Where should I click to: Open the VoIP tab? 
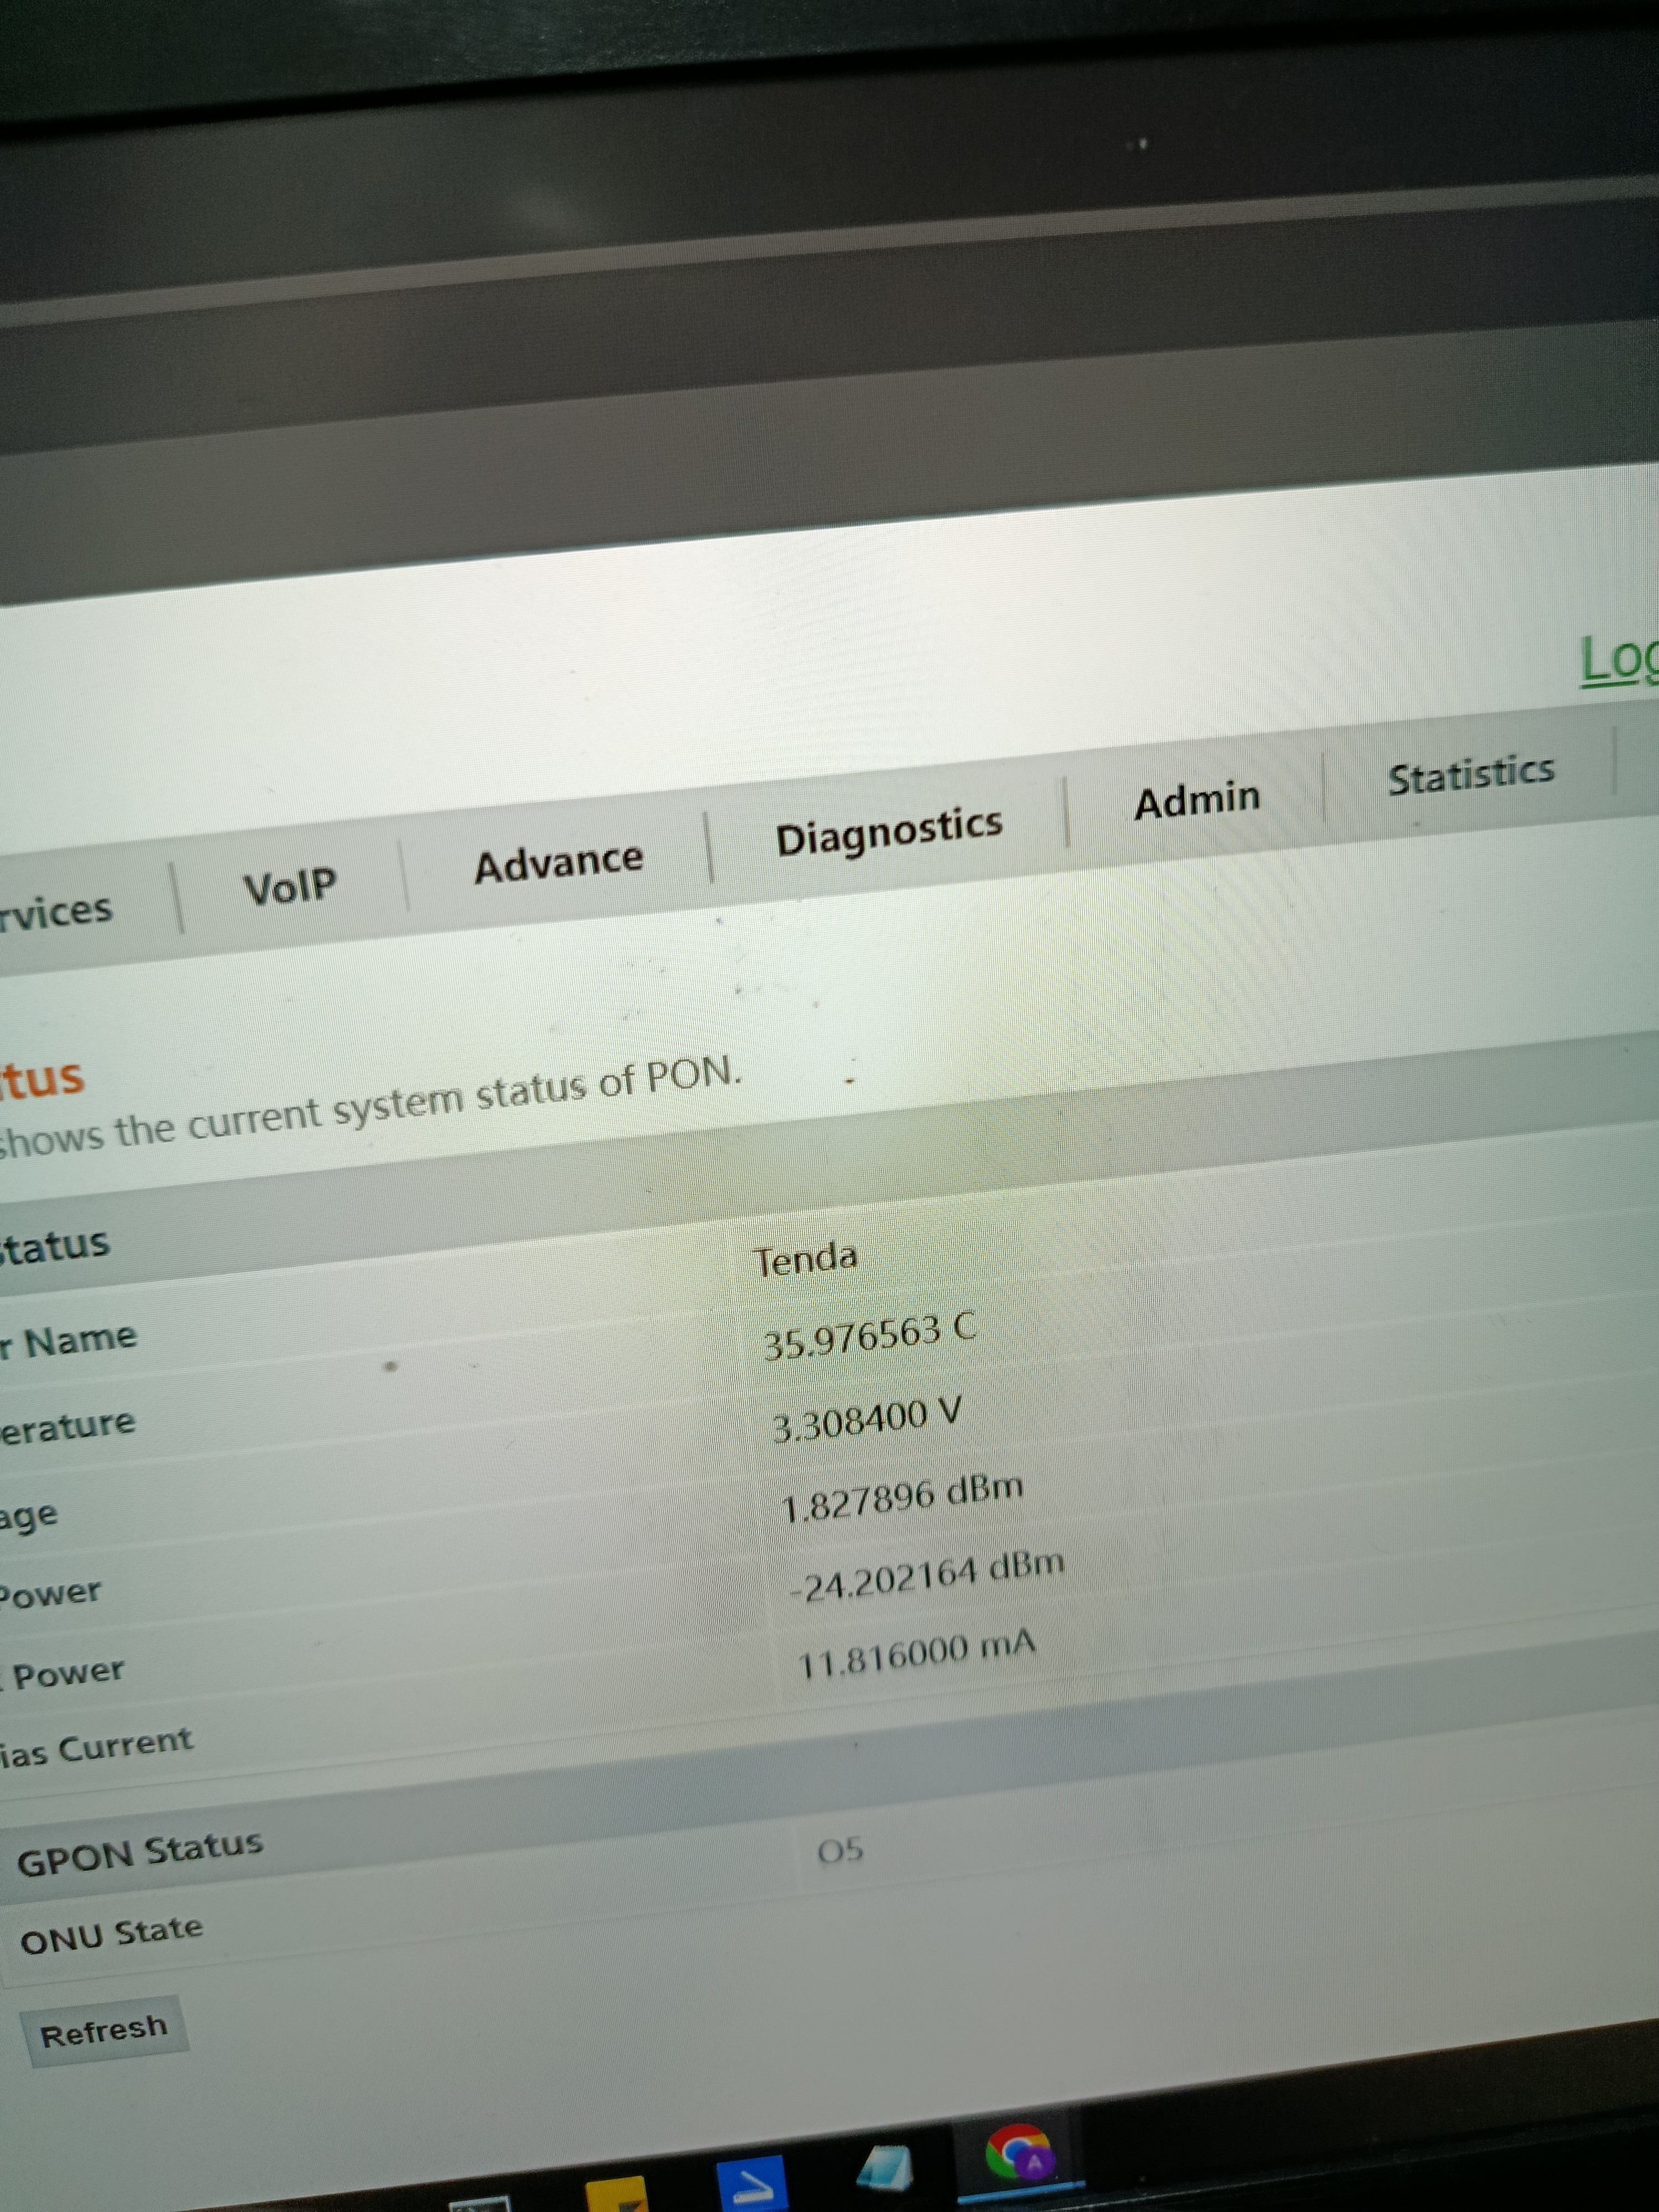tap(290, 886)
